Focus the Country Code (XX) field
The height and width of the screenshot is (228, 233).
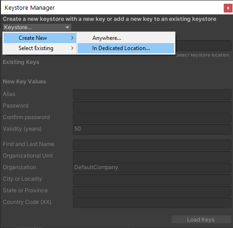point(152,203)
